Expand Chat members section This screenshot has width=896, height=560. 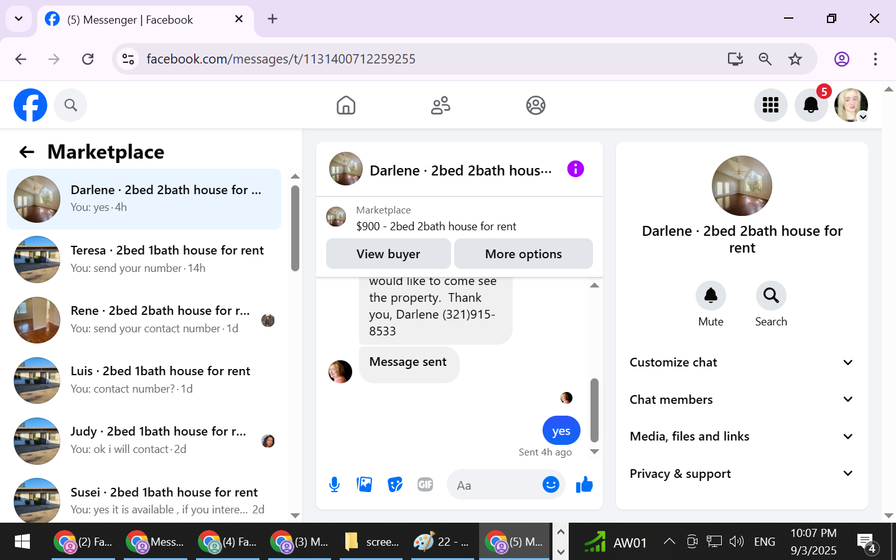pos(741,399)
